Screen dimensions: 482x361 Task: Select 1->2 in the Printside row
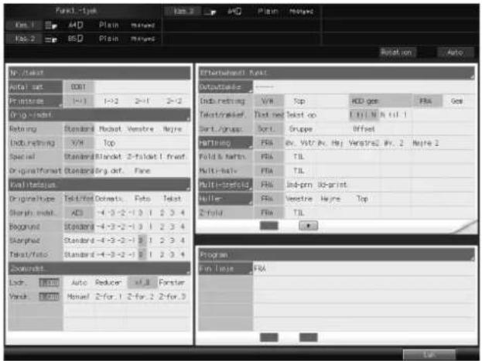pyautogui.click(x=111, y=101)
